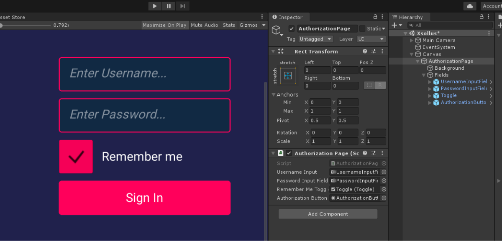Viewport: 502px width, 241px height.
Task: Open the stretch anchor presets box
Action: [x=288, y=76]
